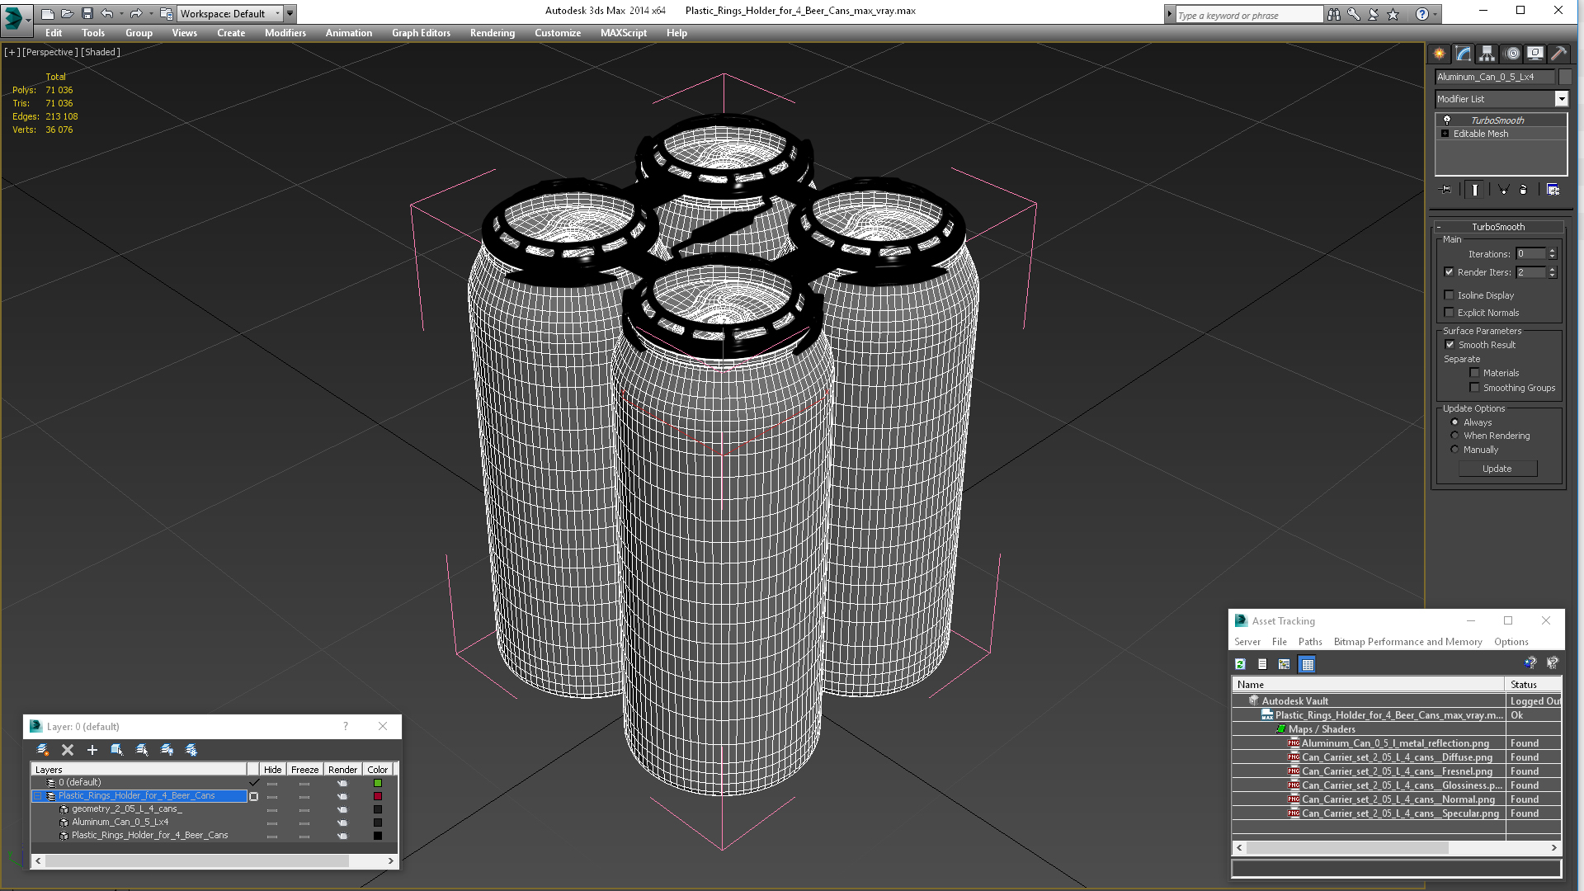Click Create New Layer icon in Layer dialog
Screen dimensions: 1584x891
point(43,750)
